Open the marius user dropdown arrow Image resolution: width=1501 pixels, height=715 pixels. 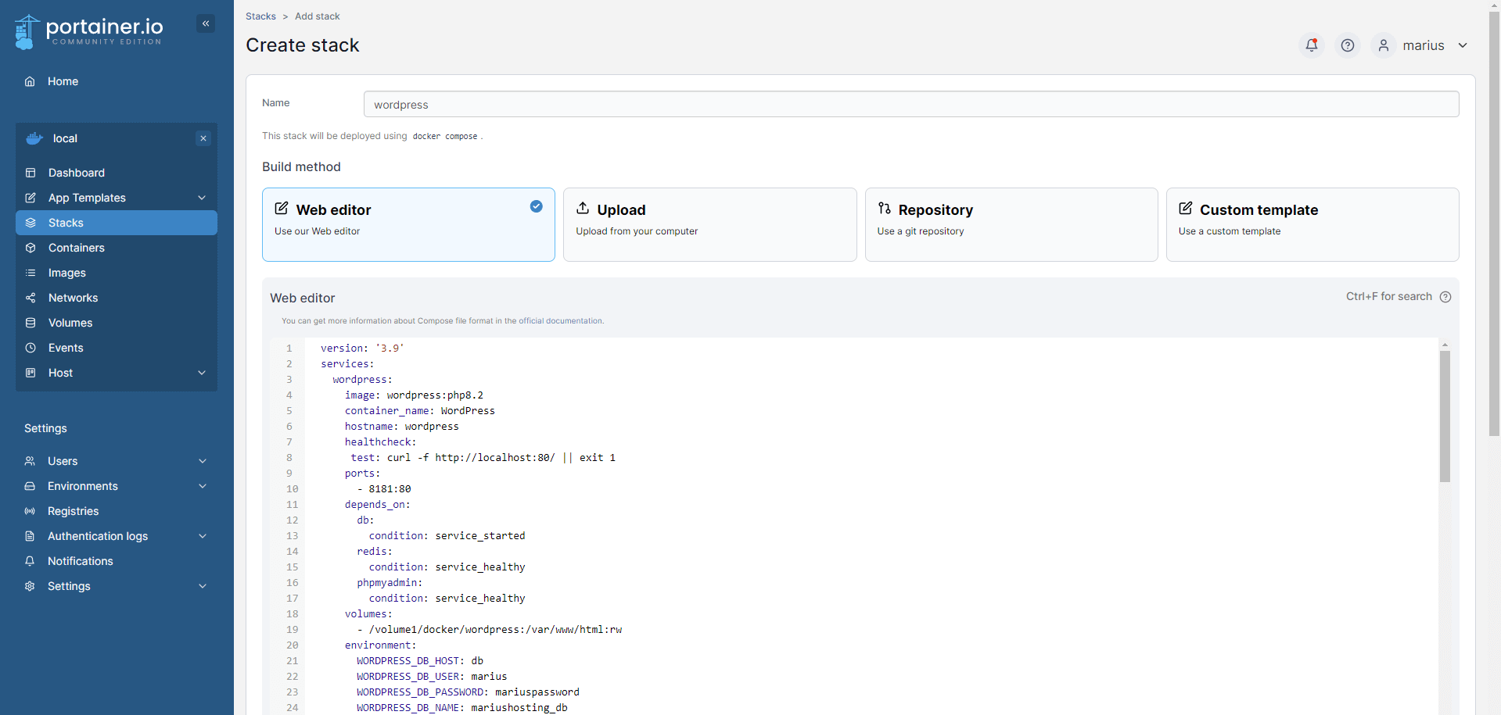[x=1463, y=45]
